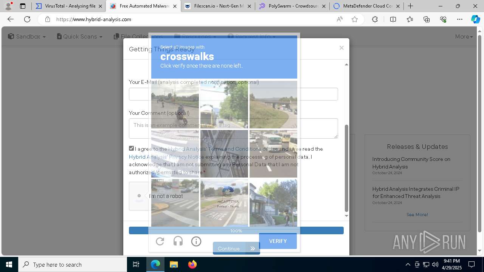Image resolution: width=484 pixels, height=272 pixels.
Task: Close the Getting Things Ready dialog
Action: pos(341,48)
